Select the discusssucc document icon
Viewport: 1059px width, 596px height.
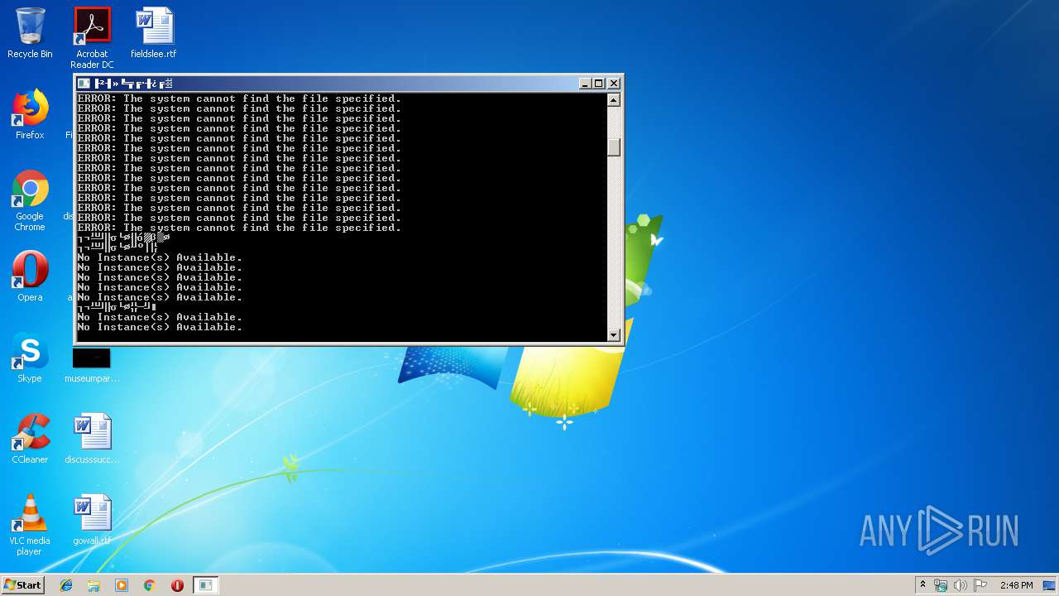tap(92, 439)
